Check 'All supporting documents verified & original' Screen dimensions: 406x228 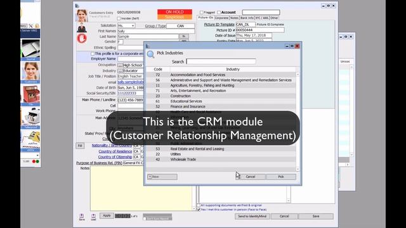click(x=199, y=205)
